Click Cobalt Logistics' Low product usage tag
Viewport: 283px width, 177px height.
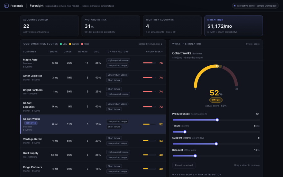(x=117, y=104)
